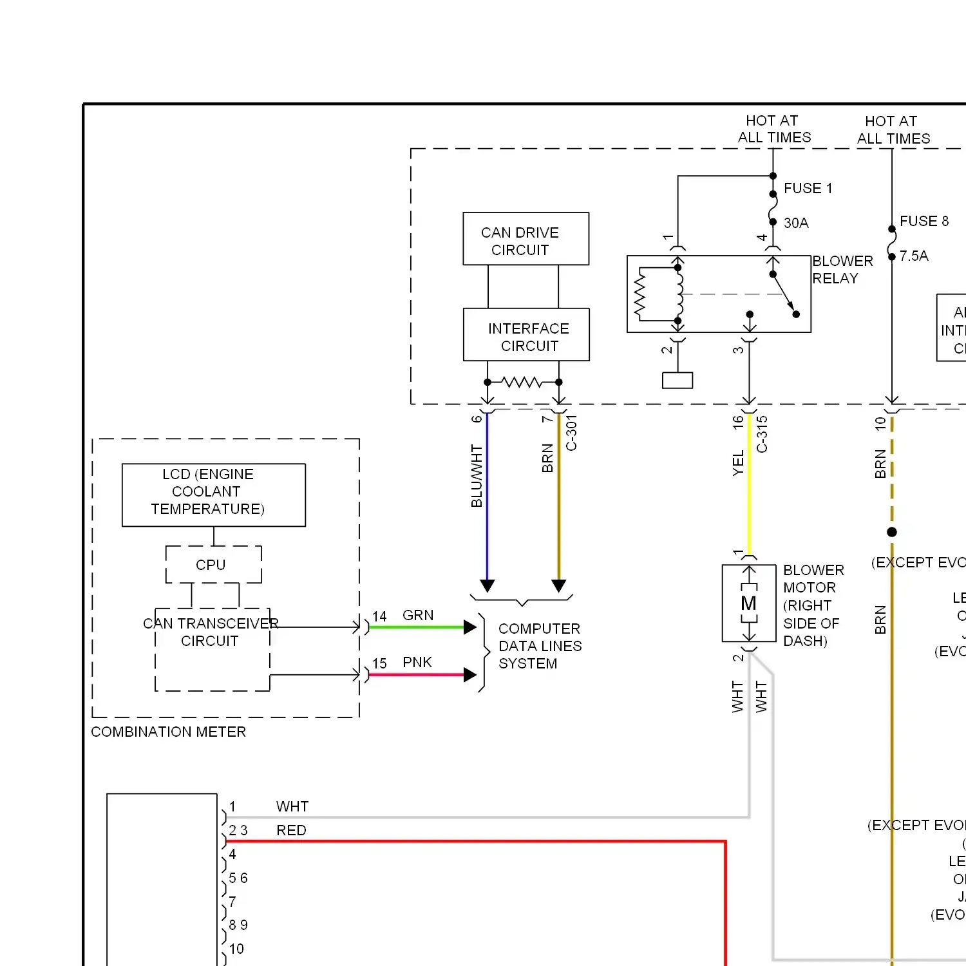
Task: Click the BLOWER MOTOR (RIGHT SIDE OF DASH) label
Action: pyautogui.click(x=813, y=606)
